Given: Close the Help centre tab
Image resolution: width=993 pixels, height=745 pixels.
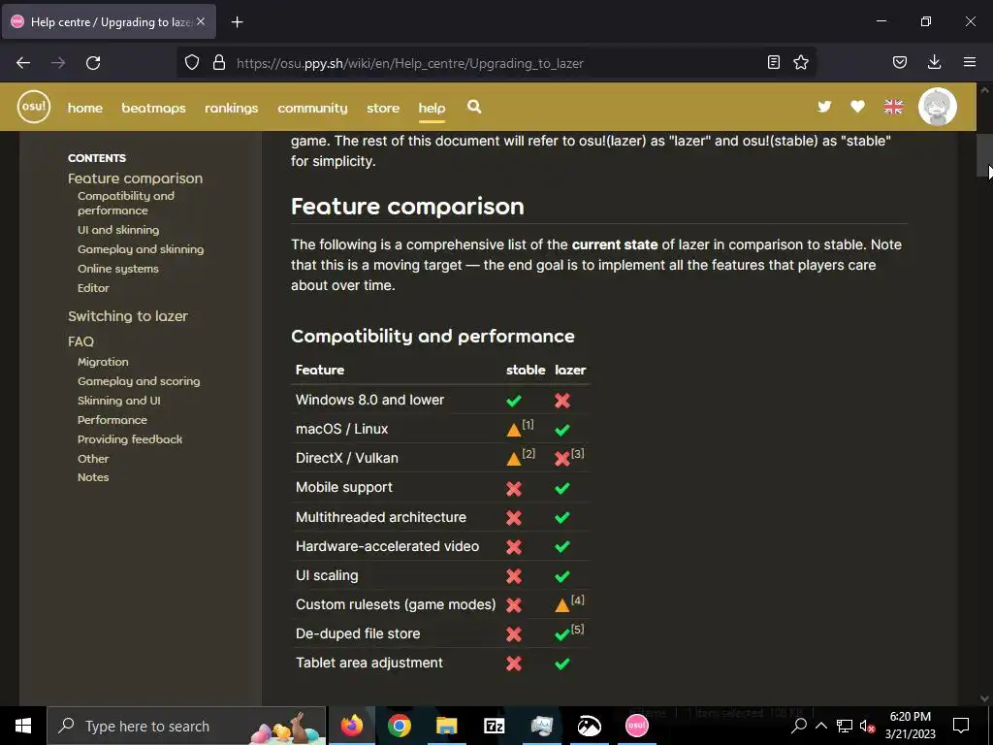Looking at the screenshot, I should pos(201,21).
